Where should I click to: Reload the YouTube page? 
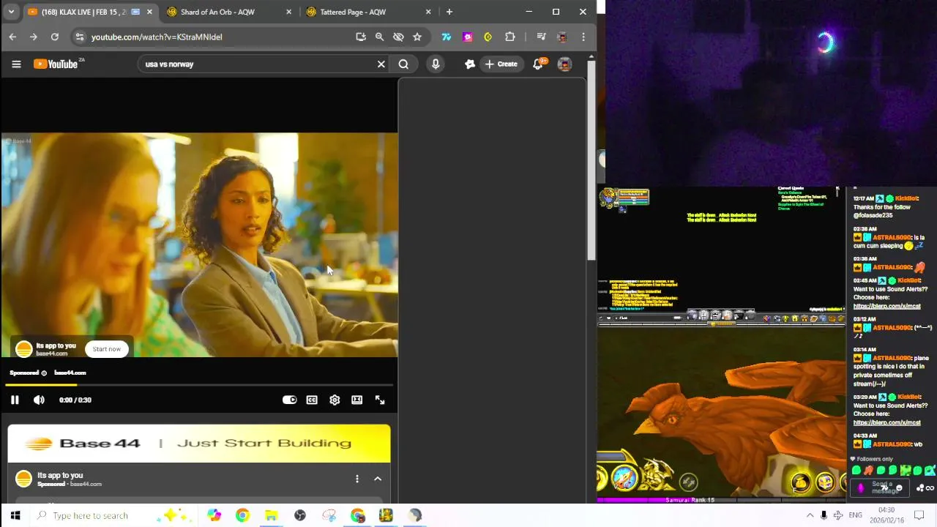click(x=54, y=37)
